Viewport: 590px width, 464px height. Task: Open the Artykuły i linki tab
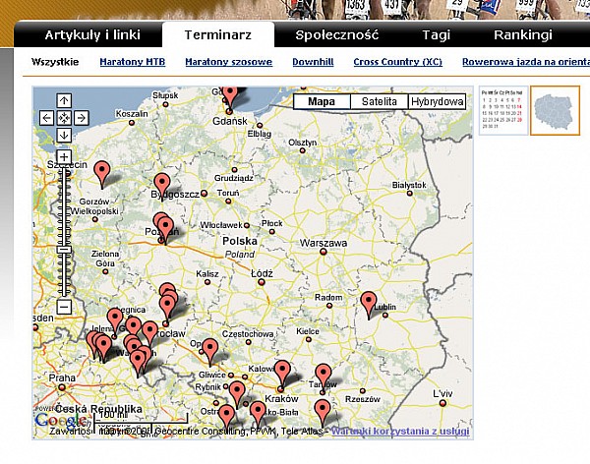point(92,35)
